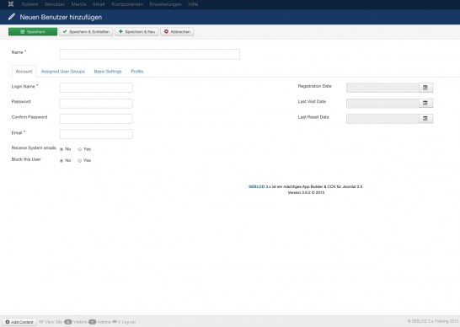460x327 pixels.
Task: Click the Log out link
Action: [x=129, y=322]
